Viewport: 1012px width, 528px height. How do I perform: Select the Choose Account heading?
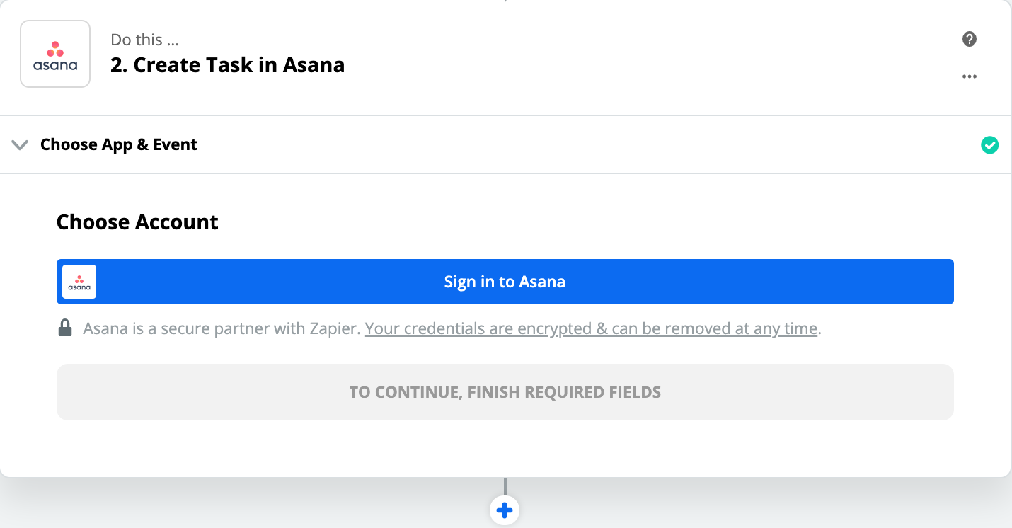[137, 222]
